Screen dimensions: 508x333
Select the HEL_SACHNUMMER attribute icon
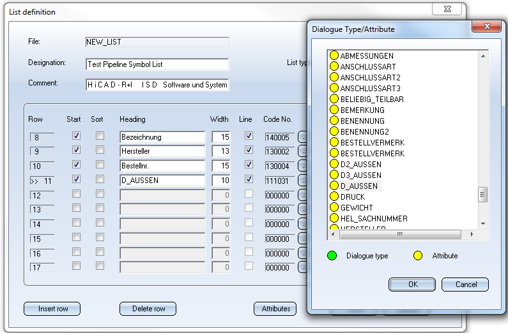click(334, 219)
